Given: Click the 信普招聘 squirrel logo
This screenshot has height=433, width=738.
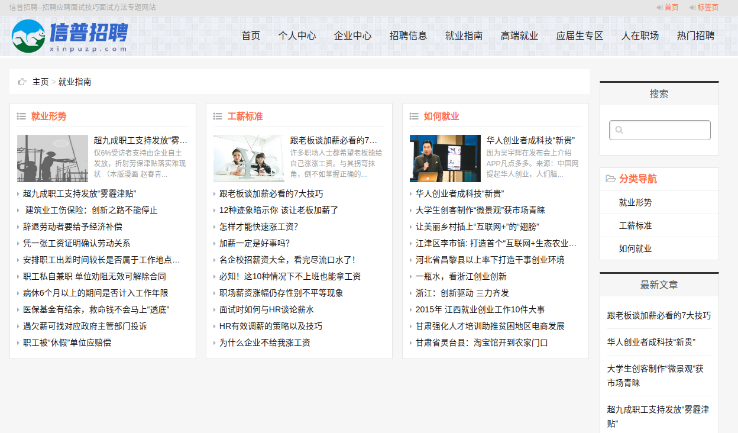Looking at the screenshot, I should [30, 35].
